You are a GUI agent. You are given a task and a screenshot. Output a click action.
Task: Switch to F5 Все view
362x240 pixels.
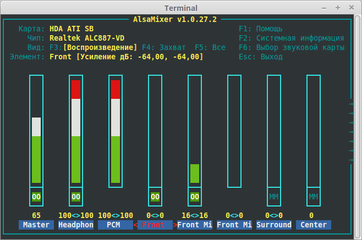tap(210, 48)
